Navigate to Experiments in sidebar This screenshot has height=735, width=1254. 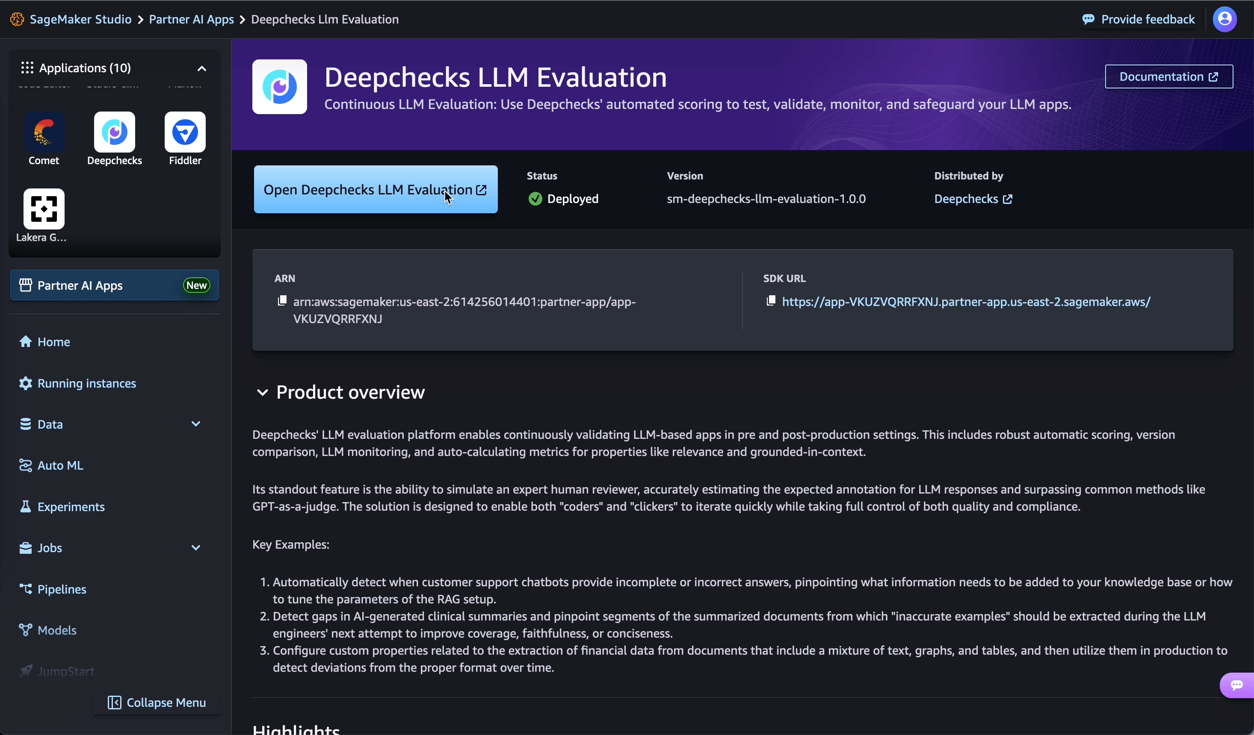[71, 507]
